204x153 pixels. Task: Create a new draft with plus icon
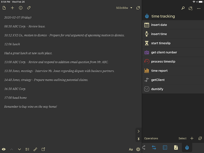pos(12,8)
